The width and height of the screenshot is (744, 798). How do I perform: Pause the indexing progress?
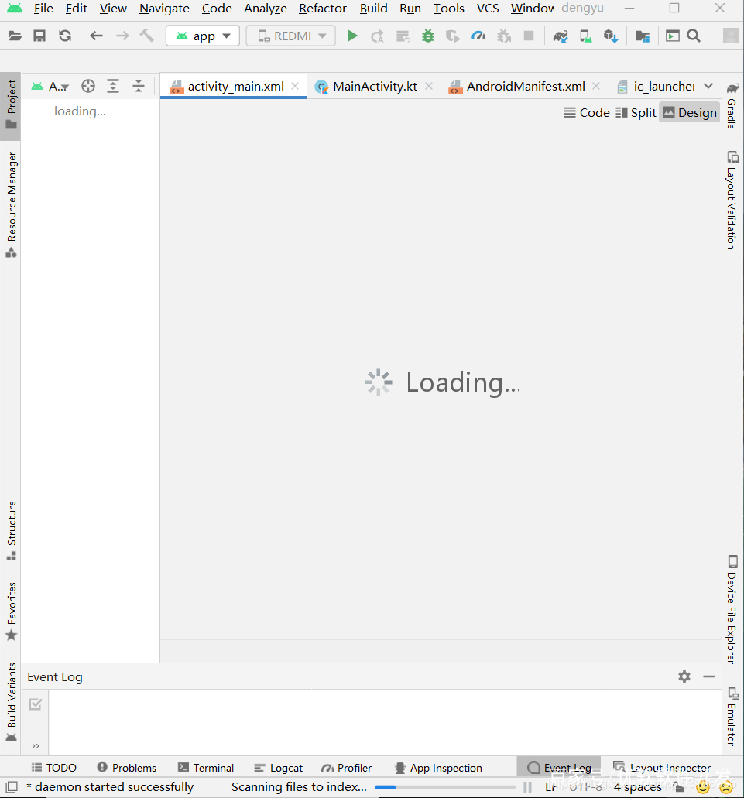(x=528, y=787)
